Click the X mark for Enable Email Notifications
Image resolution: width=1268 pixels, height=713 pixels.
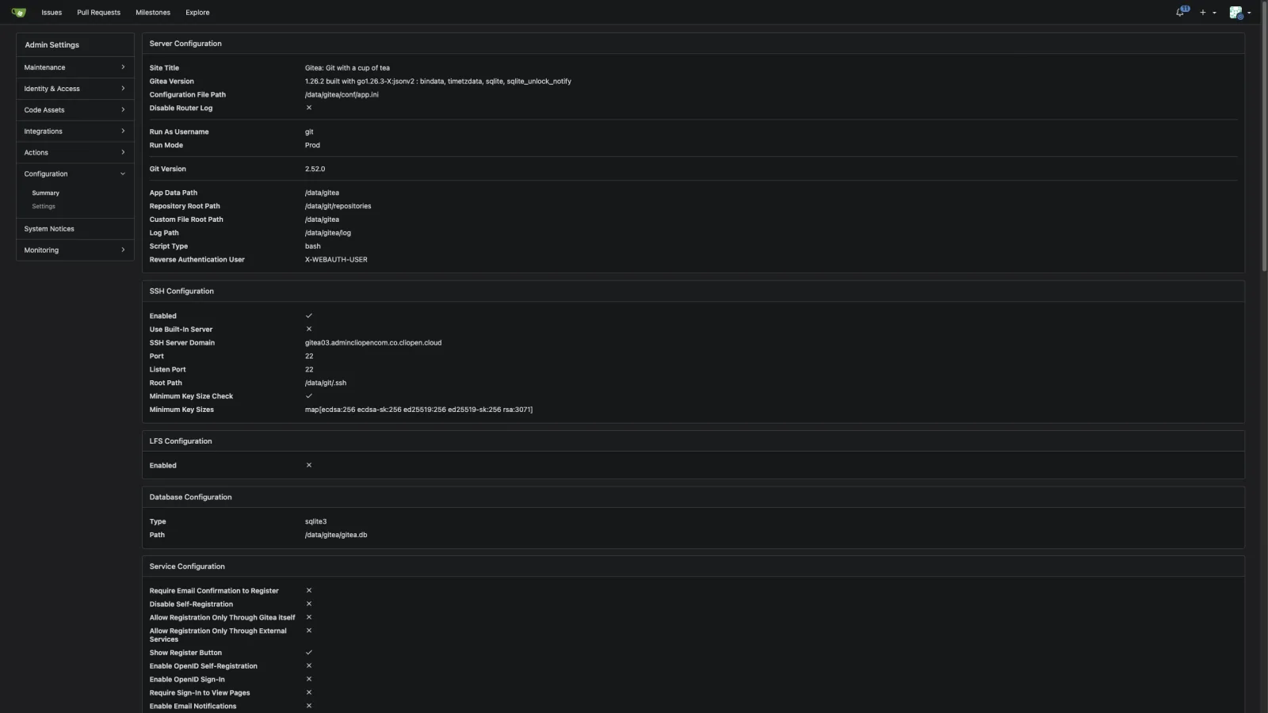click(309, 706)
